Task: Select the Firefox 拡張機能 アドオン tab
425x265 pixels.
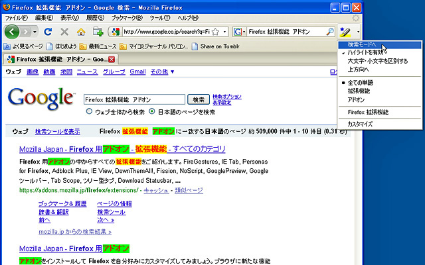Action: tap(60, 59)
